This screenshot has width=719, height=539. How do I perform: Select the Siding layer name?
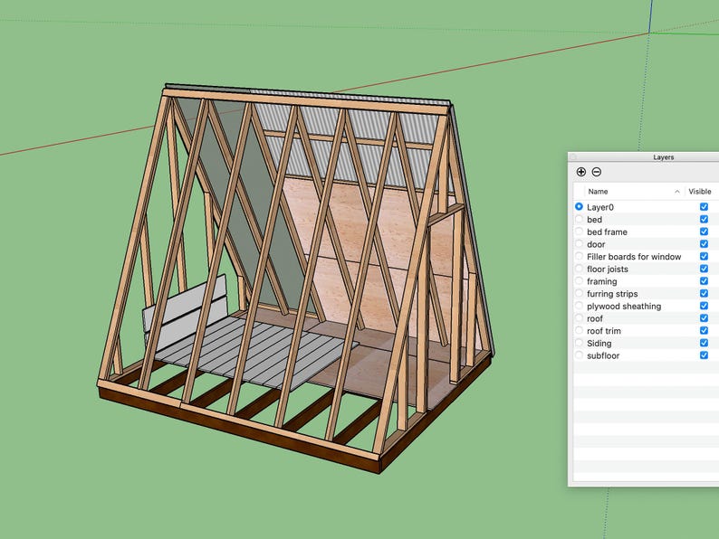click(599, 343)
